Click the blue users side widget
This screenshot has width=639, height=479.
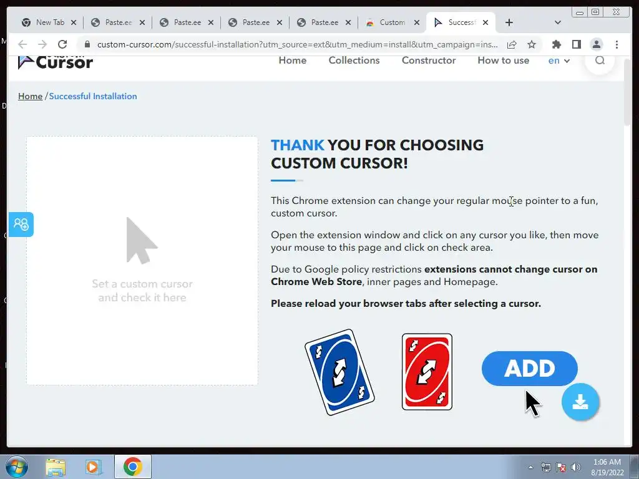tap(21, 224)
